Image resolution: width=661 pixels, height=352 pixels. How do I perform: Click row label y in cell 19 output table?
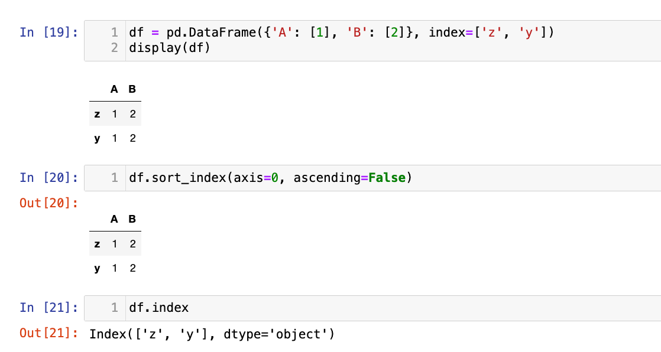point(97,138)
